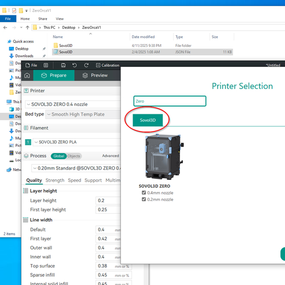Sort files by the Size column header
The height and width of the screenshot is (285, 285).
click(215, 37)
